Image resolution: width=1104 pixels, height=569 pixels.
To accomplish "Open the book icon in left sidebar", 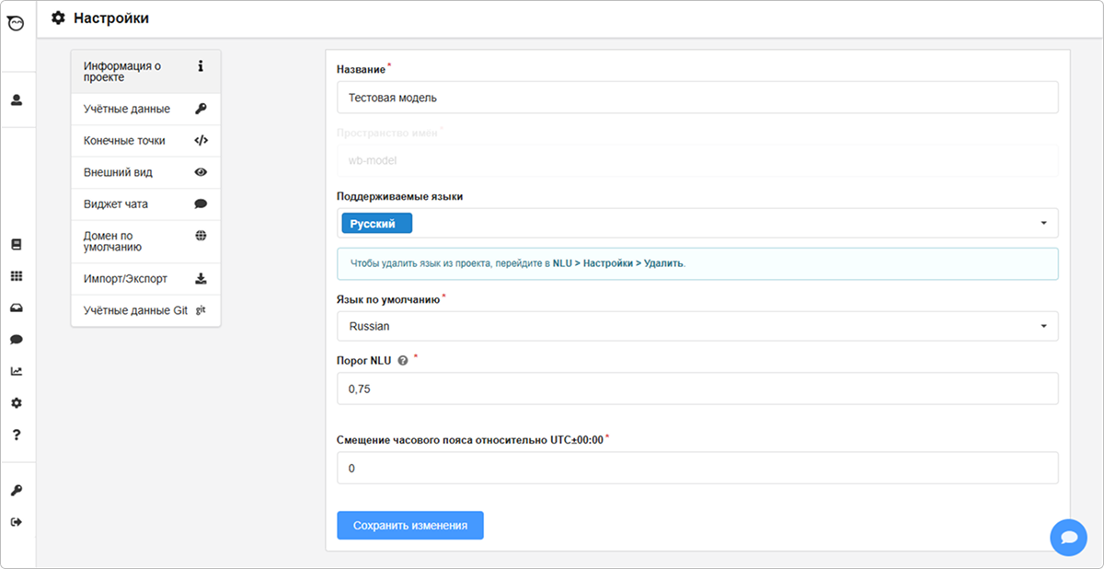I will click(16, 245).
